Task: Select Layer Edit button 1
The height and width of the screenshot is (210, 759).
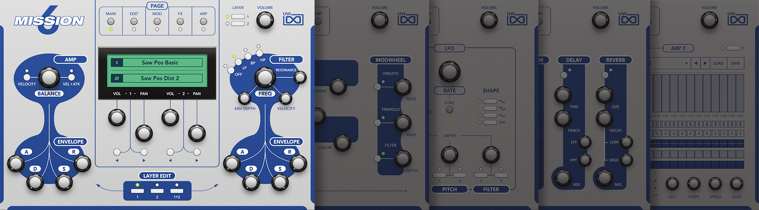Action: [x=138, y=191]
